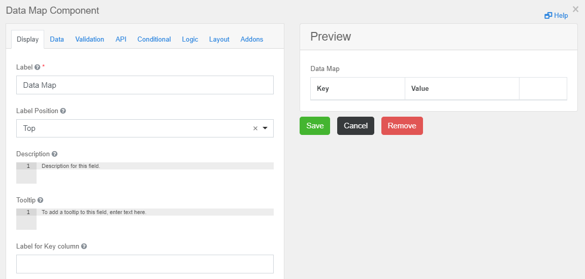This screenshot has height=279, width=585.
Task: Open the Label Position combo box showing Top
Action: click(145, 128)
